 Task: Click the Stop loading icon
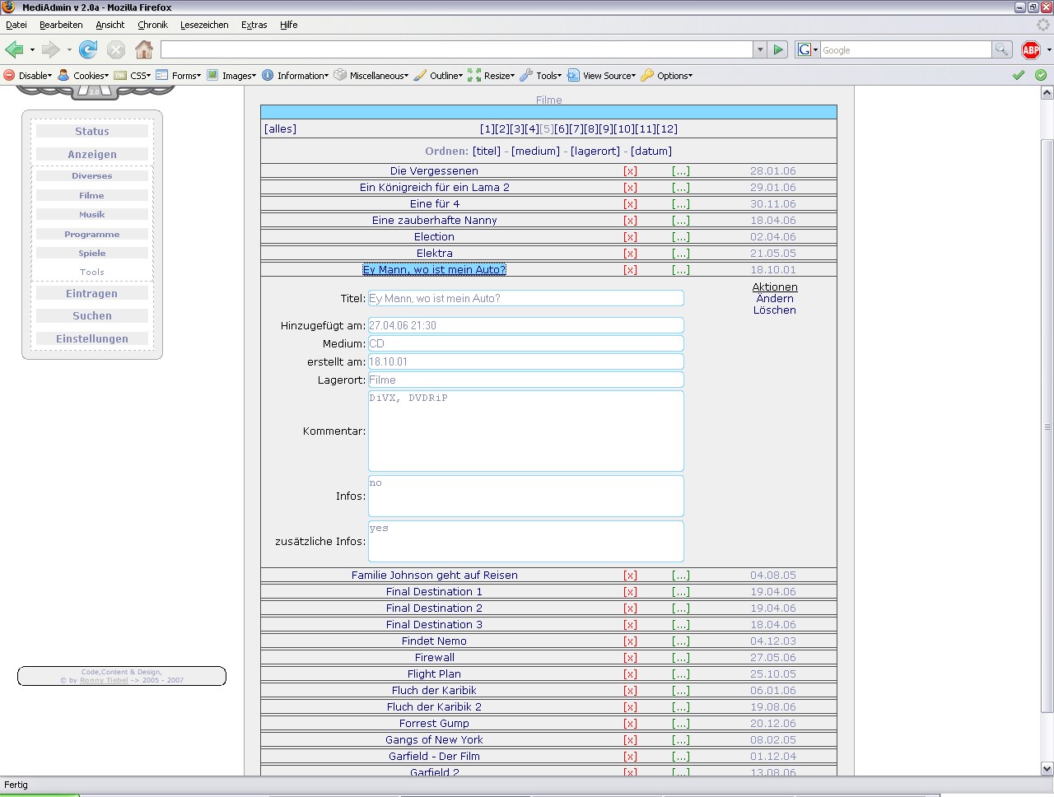coord(116,49)
